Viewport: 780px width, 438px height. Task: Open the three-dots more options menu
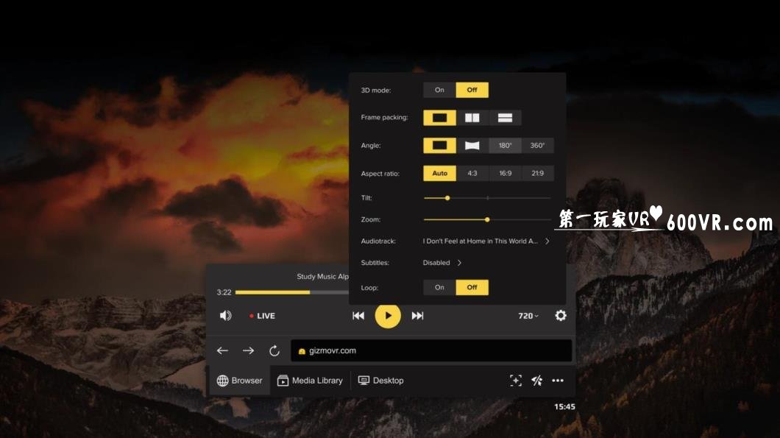coord(558,381)
